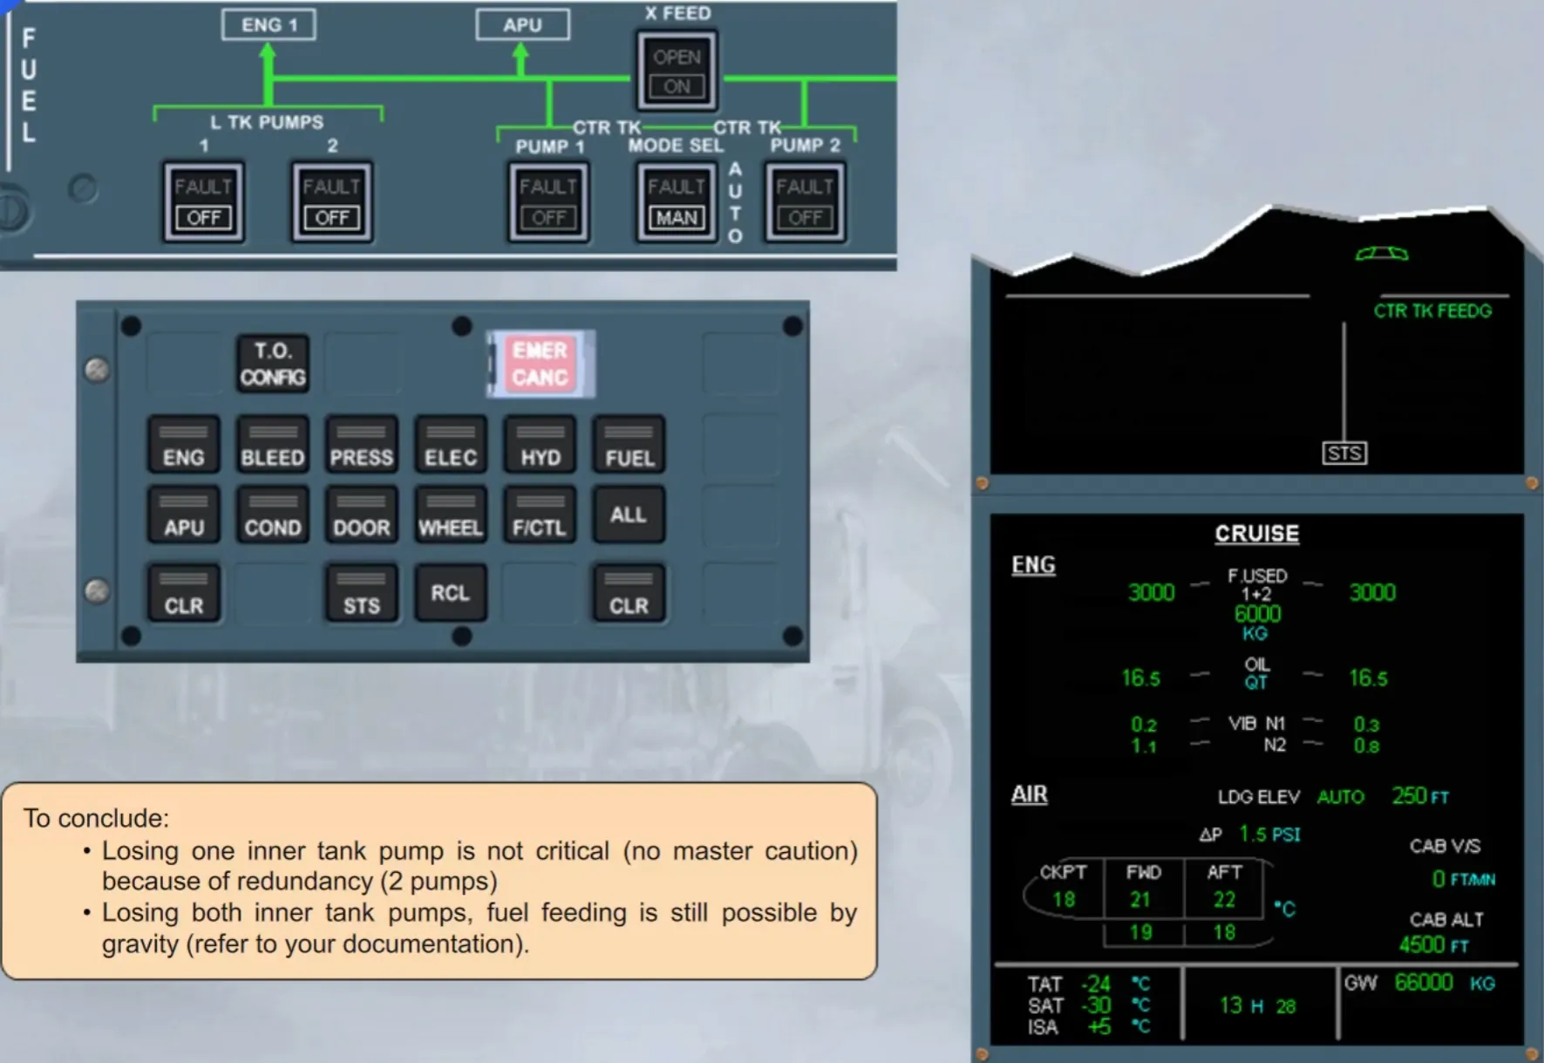
Task: Click the right CLR key
Action: (x=629, y=594)
